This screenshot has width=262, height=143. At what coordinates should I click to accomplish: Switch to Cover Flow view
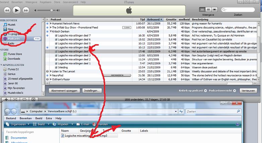coord(214,9)
